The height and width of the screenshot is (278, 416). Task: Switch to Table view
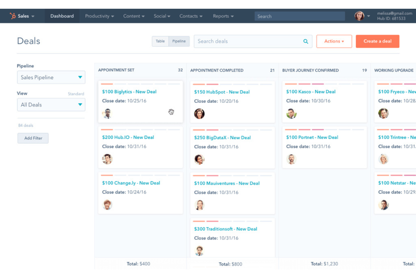tap(160, 41)
